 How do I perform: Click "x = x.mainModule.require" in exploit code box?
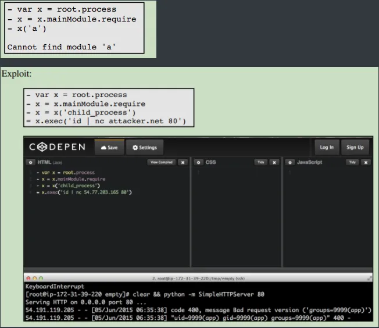coord(91,104)
